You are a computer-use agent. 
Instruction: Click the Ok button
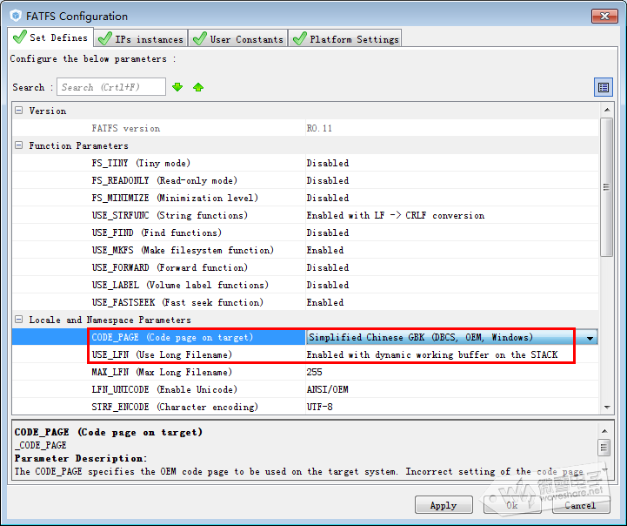(x=512, y=505)
